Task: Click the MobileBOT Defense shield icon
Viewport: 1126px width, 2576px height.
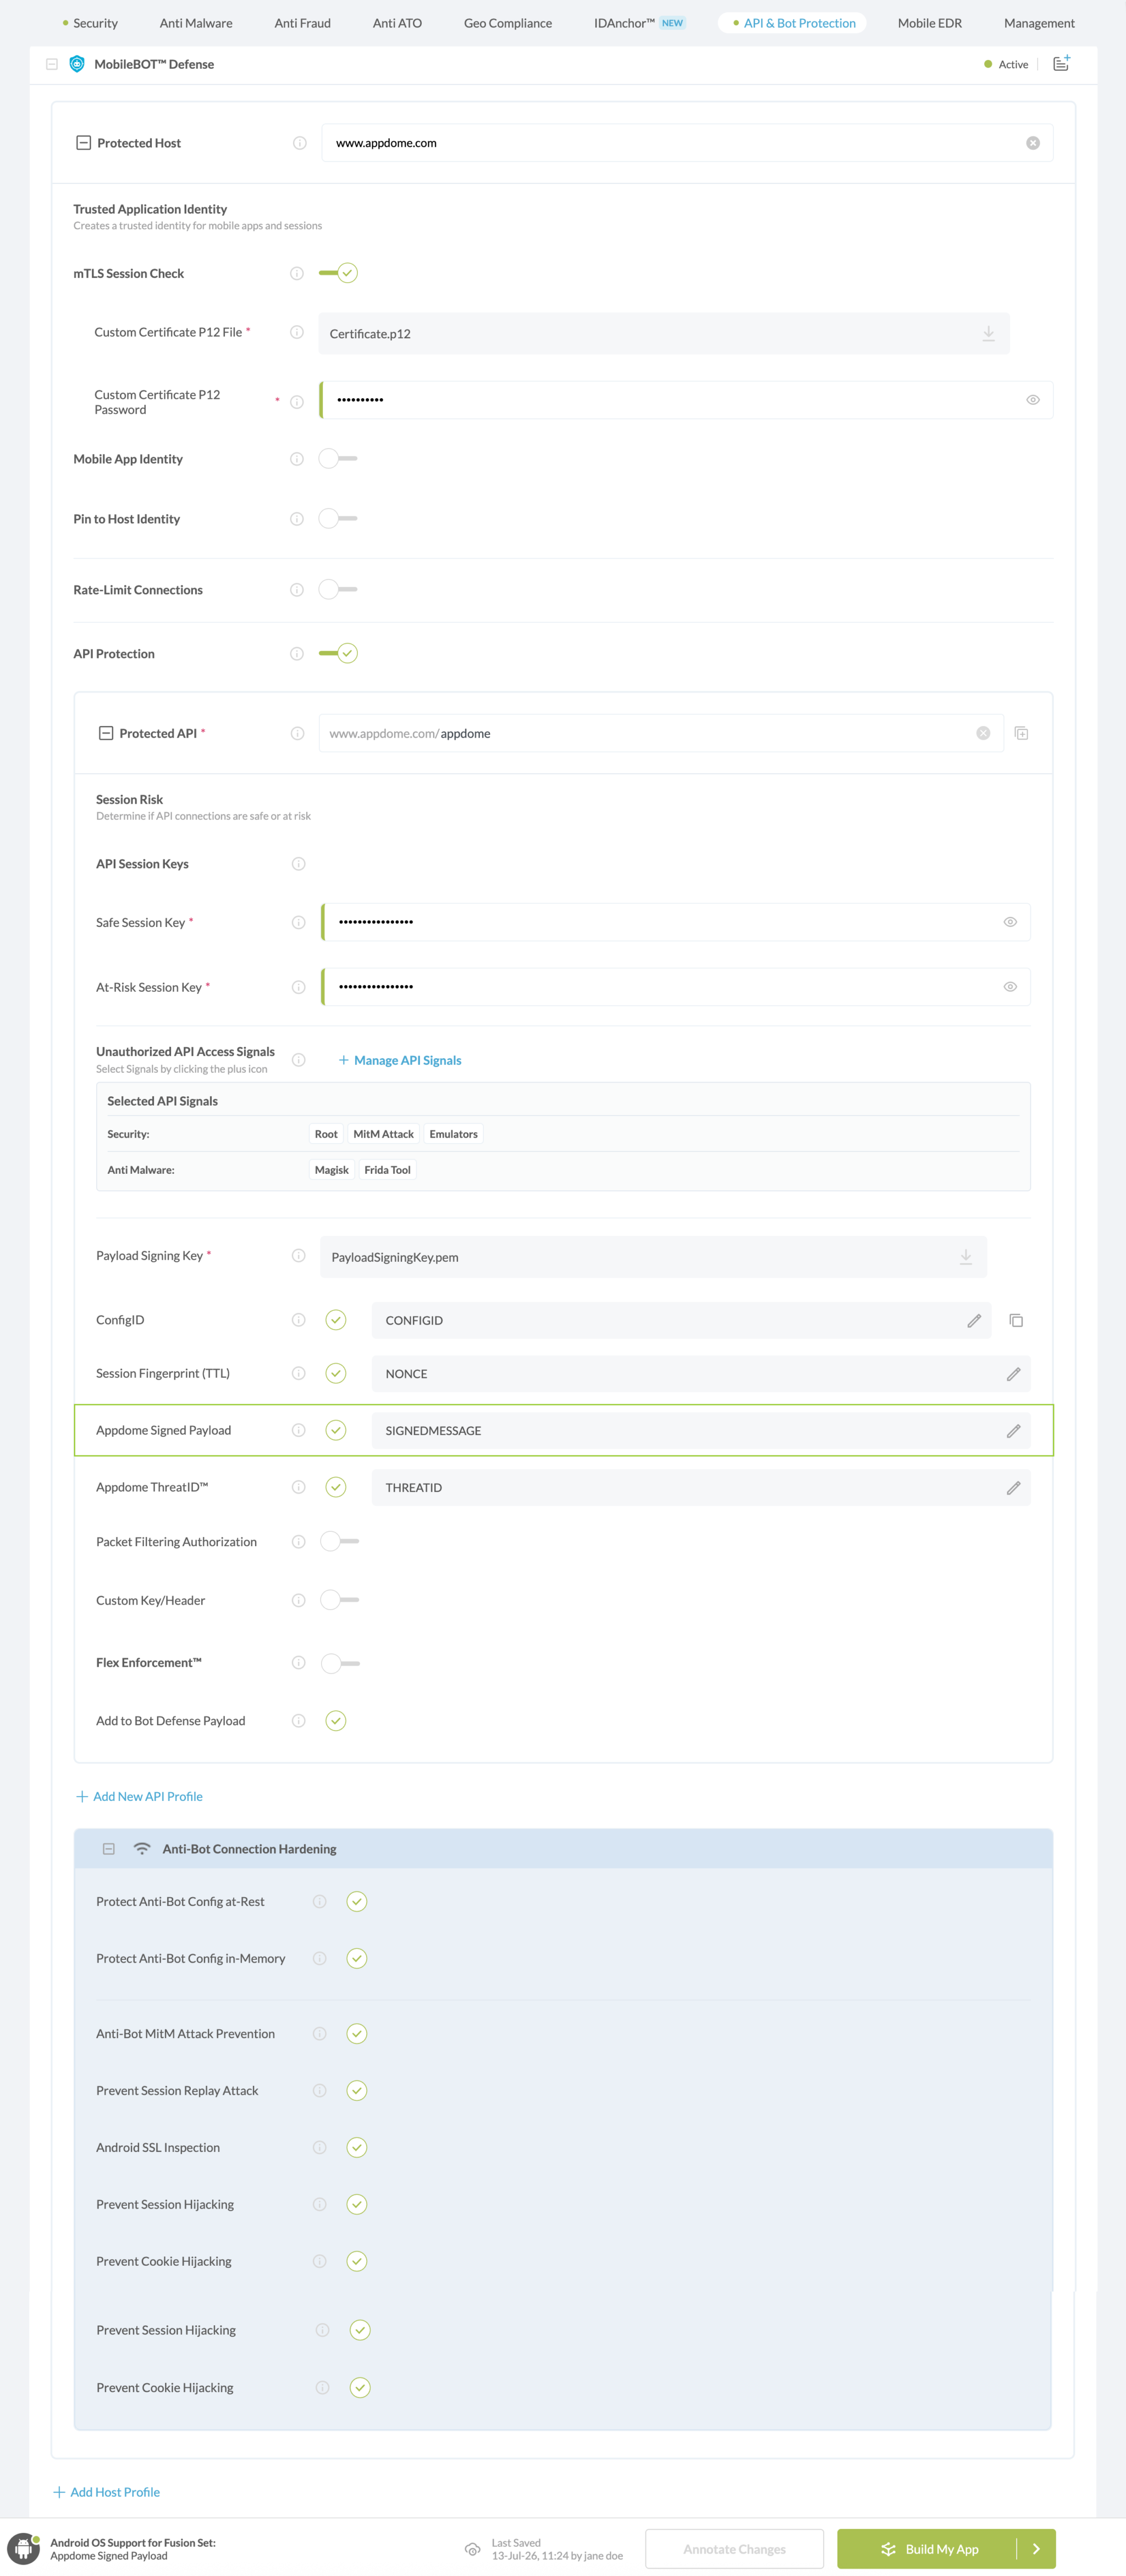Action: pos(77,64)
